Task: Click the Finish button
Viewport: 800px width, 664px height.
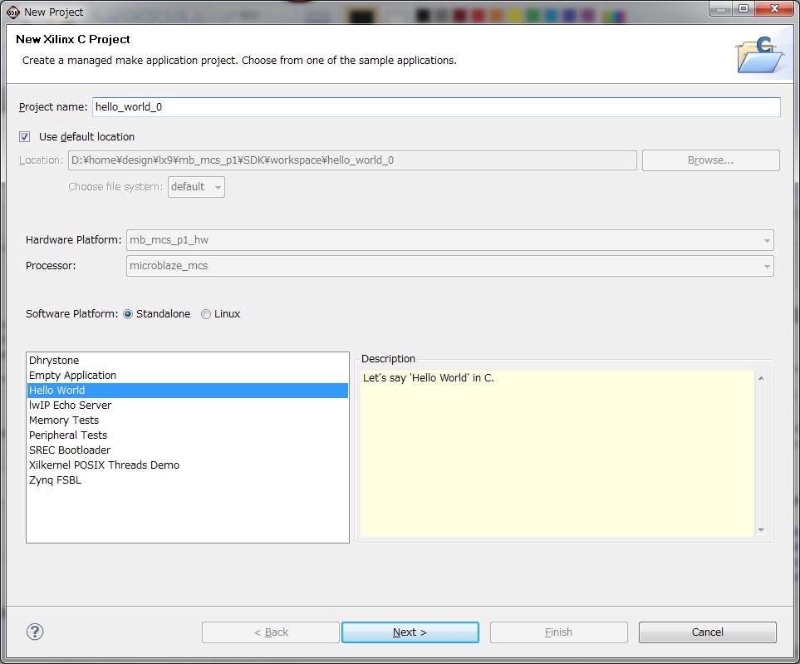Action: 559,632
